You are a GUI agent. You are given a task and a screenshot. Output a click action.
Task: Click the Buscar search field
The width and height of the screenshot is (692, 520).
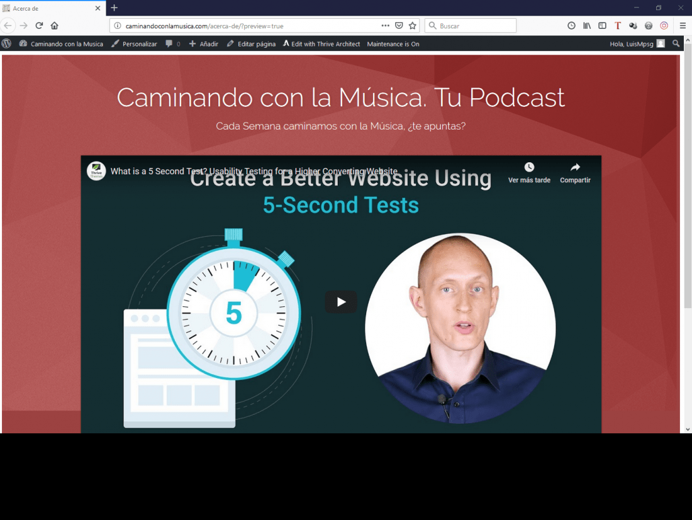click(x=471, y=26)
